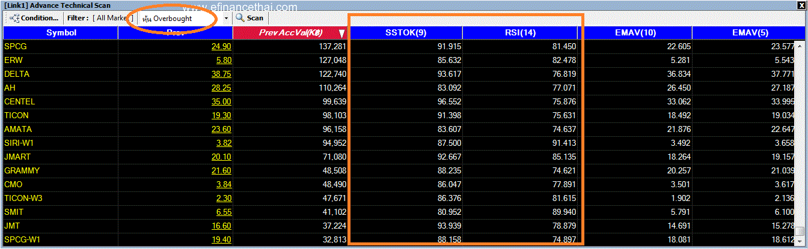Open the 3.82 price link for SIRI-W1
Viewport: 808px width, 249px height.
pos(224,143)
